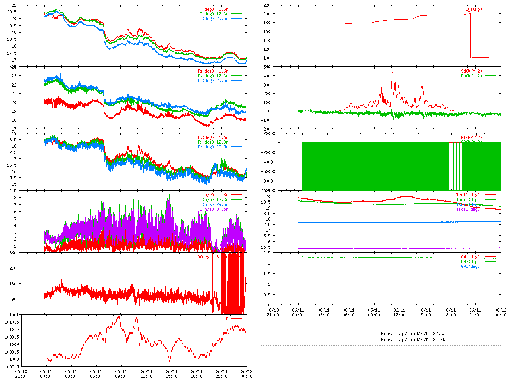
Task: Select the Td(deg) 12.3m legend entry
Action: (213, 142)
